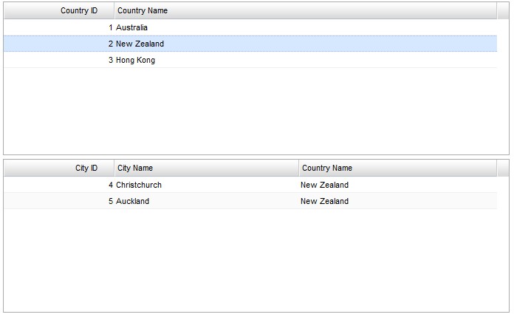Click header corner box in cities grid
This screenshot has width=514, height=320.
[503, 168]
